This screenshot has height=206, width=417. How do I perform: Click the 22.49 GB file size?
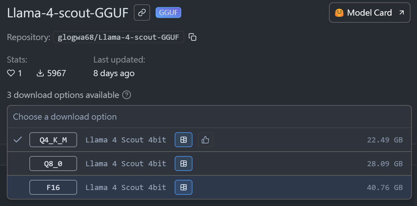coord(385,140)
